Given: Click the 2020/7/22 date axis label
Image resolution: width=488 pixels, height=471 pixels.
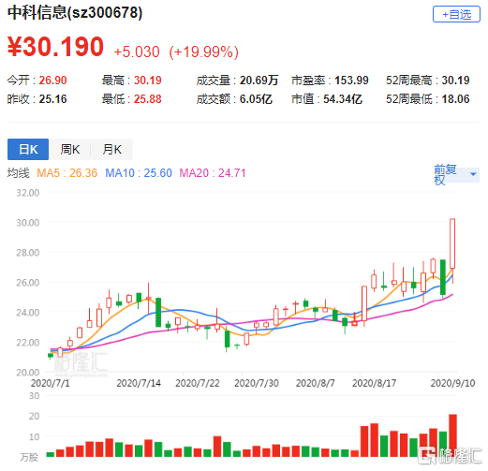Looking at the screenshot, I should tap(198, 383).
